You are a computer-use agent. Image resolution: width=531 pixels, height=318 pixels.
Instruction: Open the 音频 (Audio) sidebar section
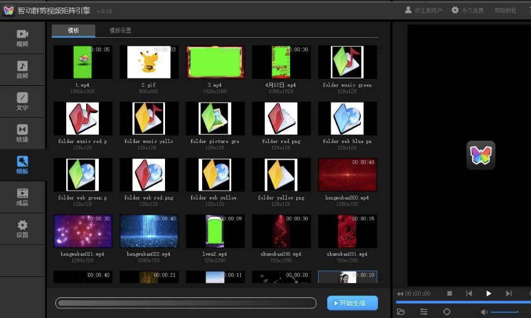tap(22, 70)
